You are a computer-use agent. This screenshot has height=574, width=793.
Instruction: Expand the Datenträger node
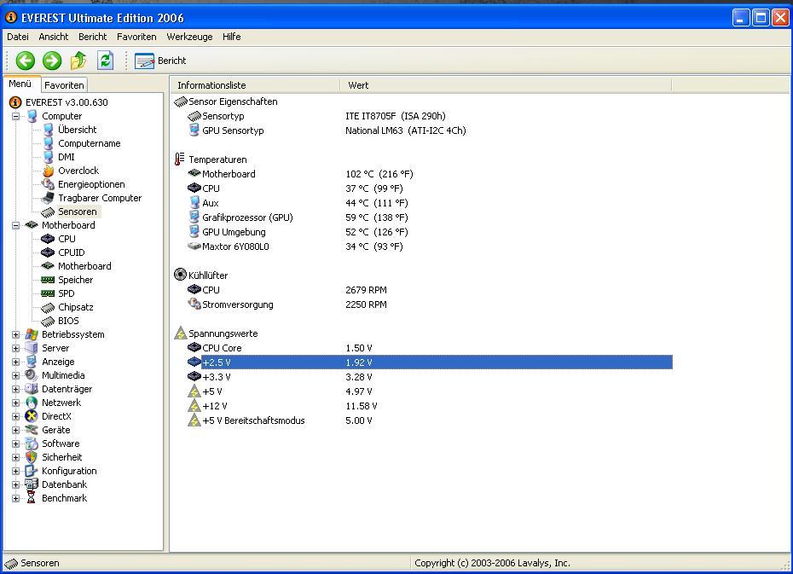pos(15,390)
